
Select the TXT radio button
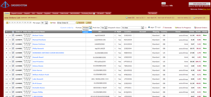click(x=156, y=27)
